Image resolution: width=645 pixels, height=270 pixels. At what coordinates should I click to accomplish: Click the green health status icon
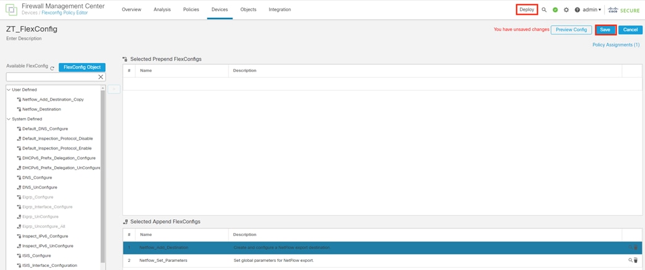click(555, 10)
